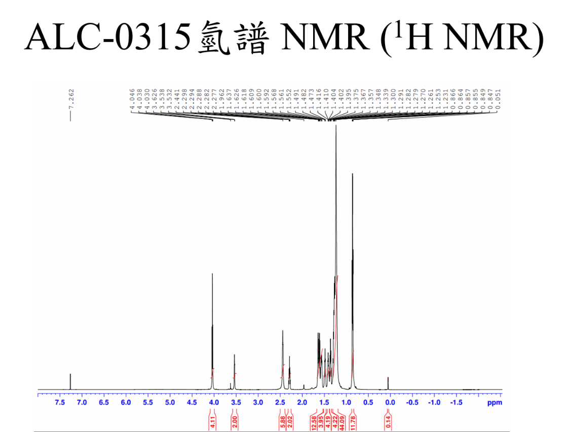Select the 0.14 integral label

[x=388, y=420]
